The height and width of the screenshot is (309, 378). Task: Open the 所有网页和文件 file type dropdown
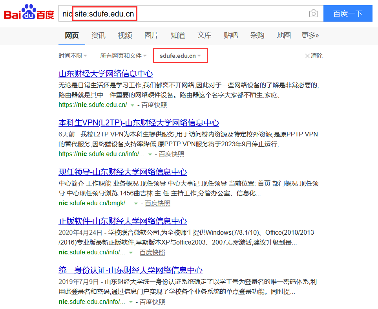tap(123, 56)
